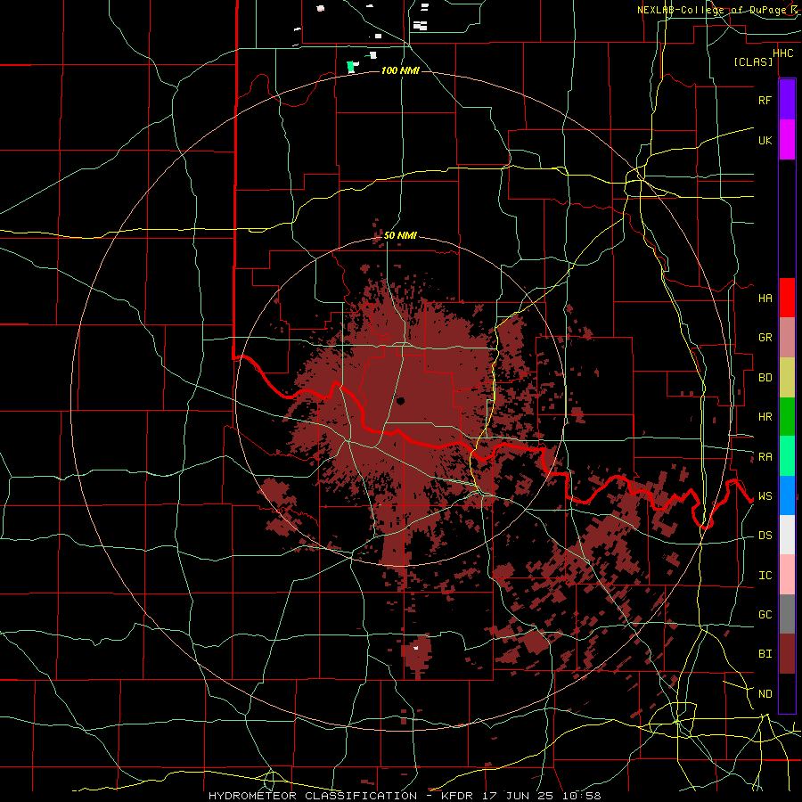Image resolution: width=802 pixels, height=802 pixels.
Task: Select the BD yellow legend swatch
Action: click(x=787, y=378)
